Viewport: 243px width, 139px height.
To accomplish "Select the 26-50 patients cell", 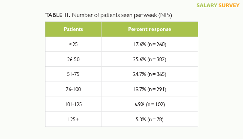I will point(73,59).
